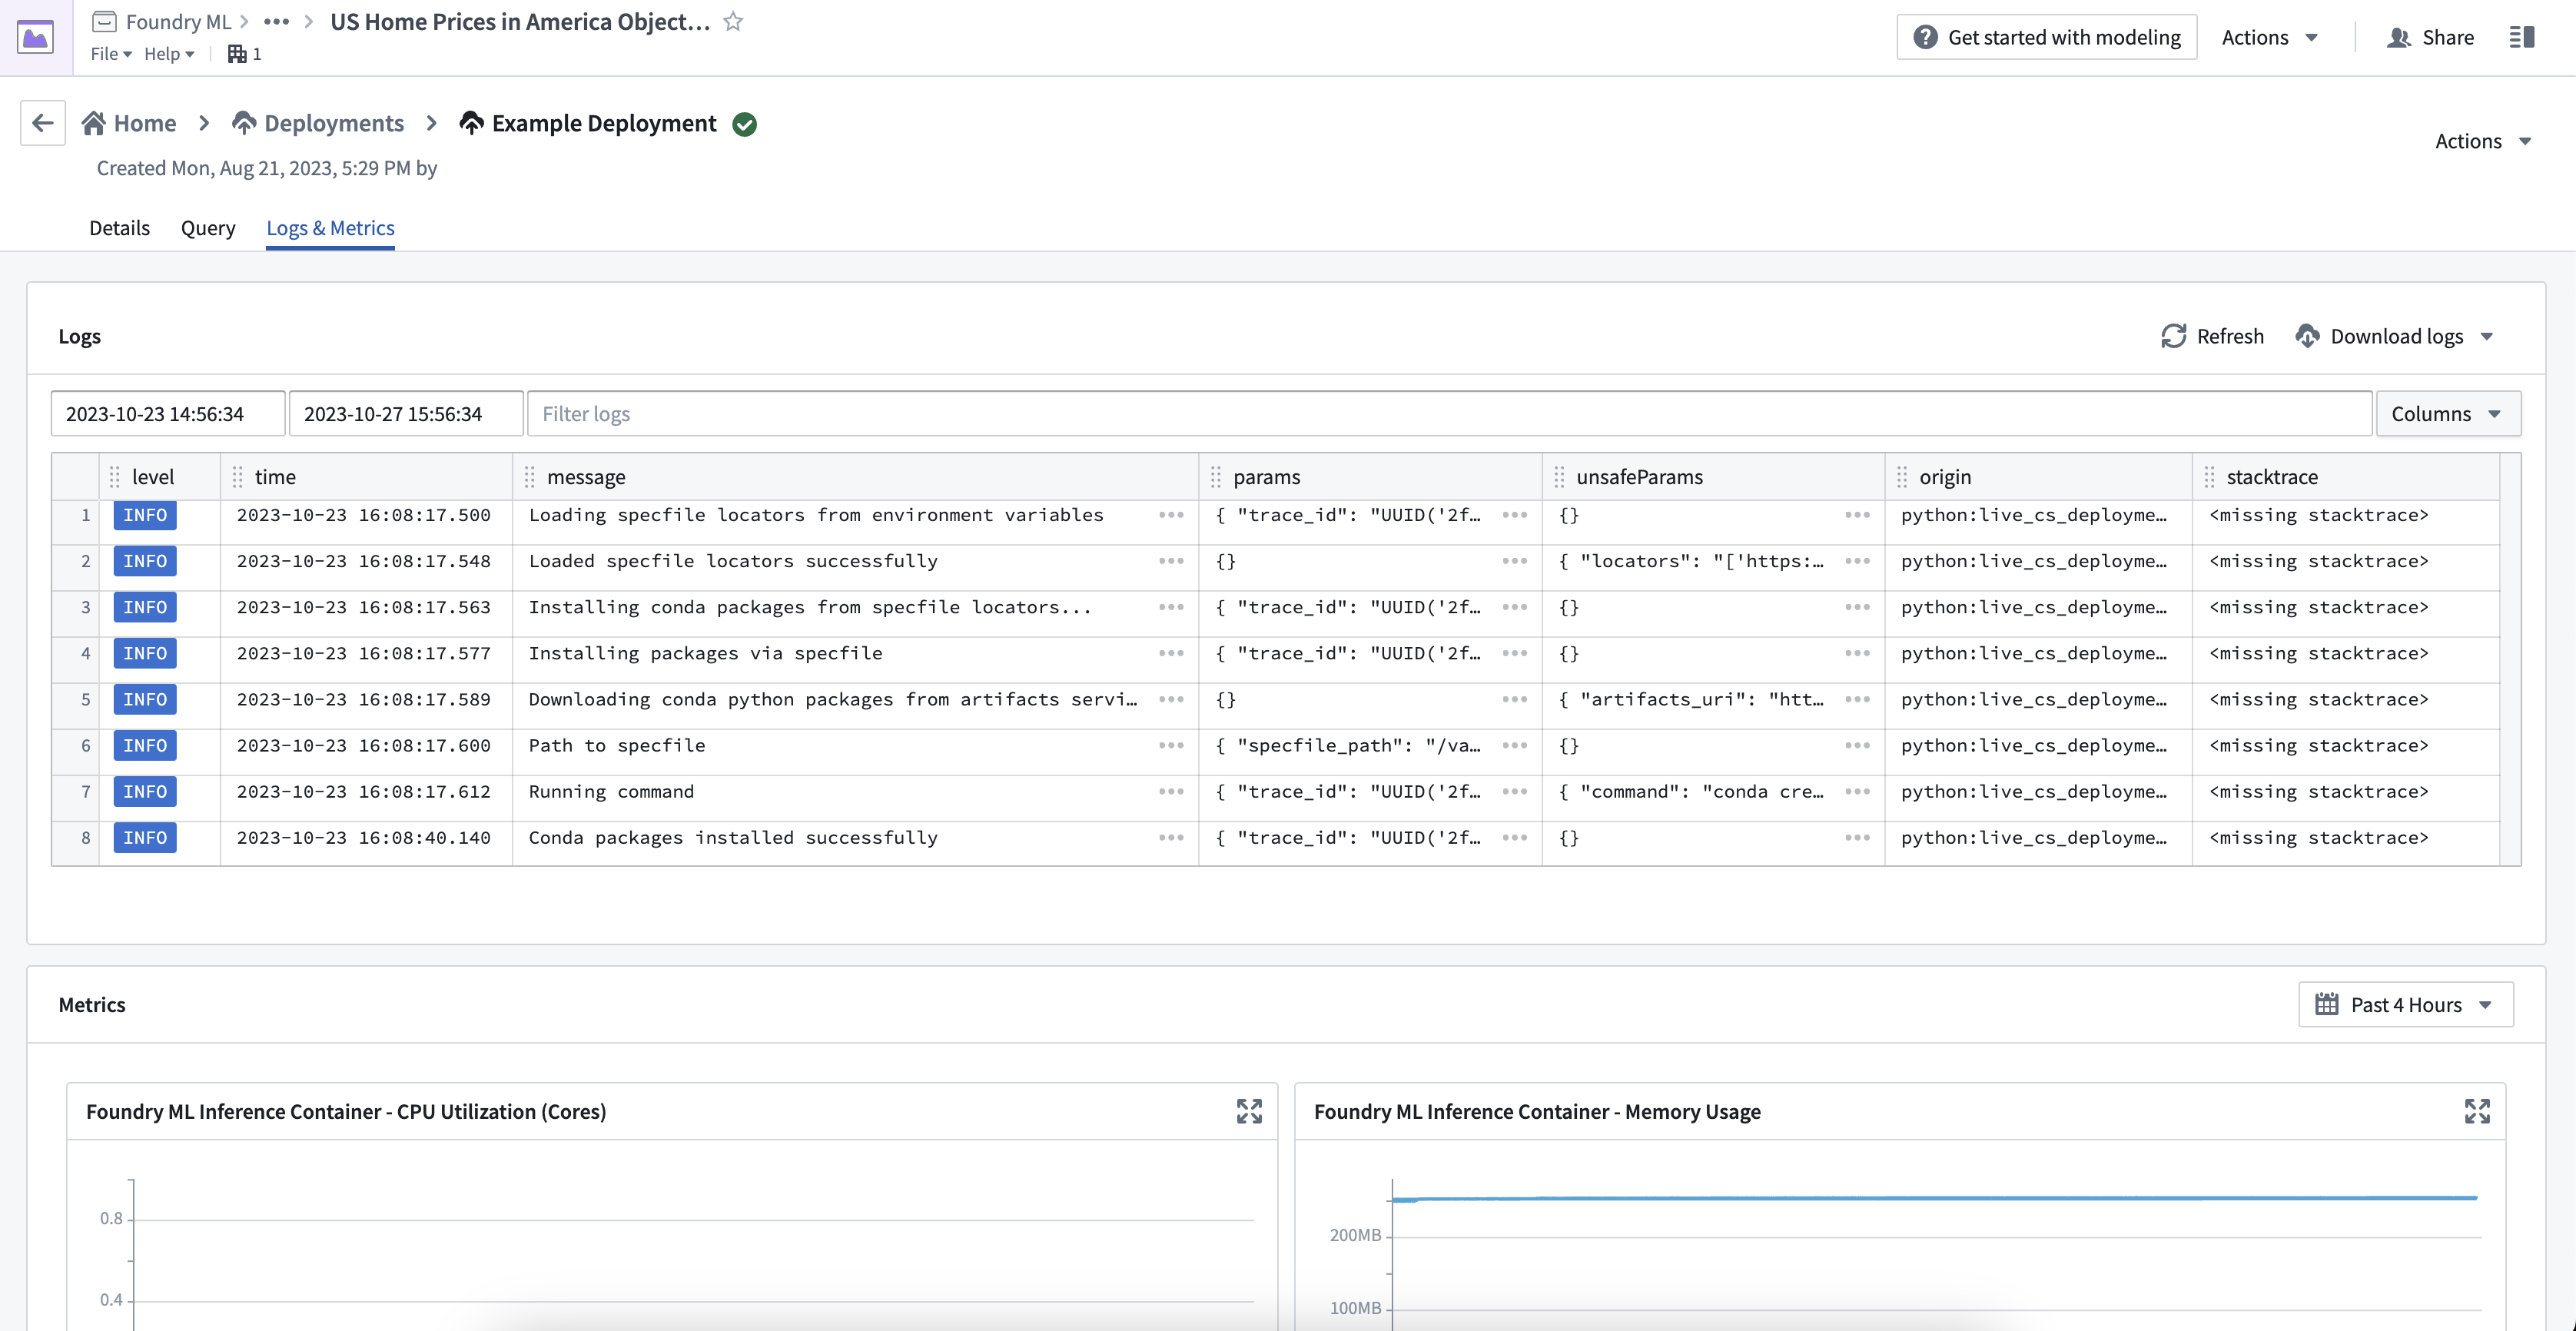Switch to the Query tab
The height and width of the screenshot is (1331, 2576).
(208, 228)
